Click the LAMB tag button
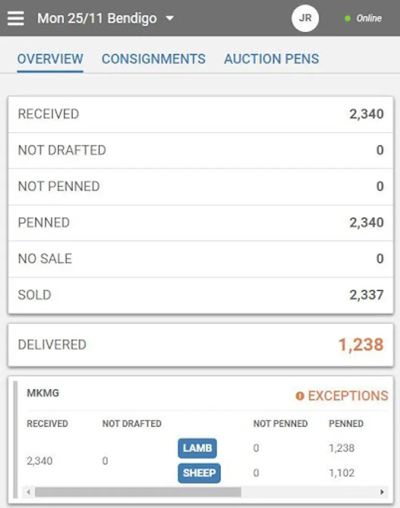 [x=197, y=448]
